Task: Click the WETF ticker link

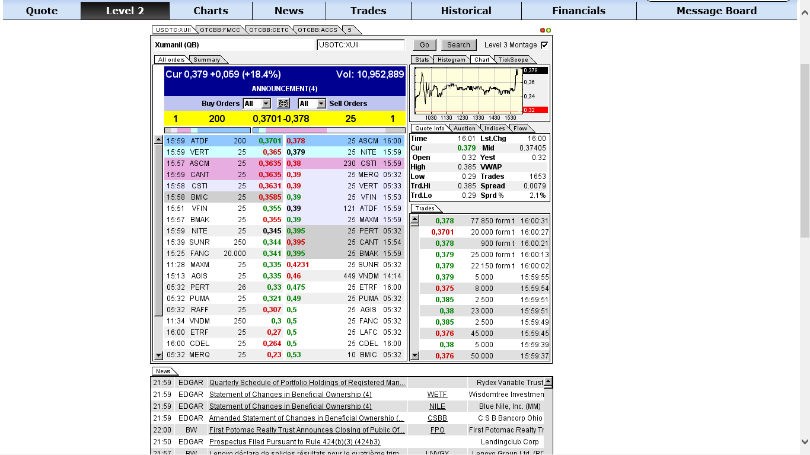Action: click(x=437, y=395)
